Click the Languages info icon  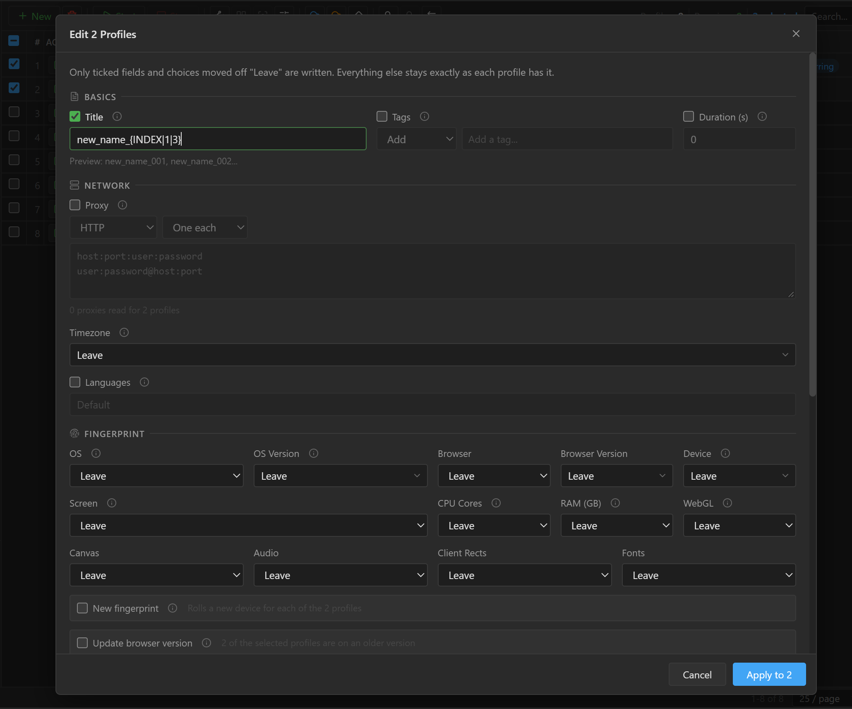coord(144,382)
